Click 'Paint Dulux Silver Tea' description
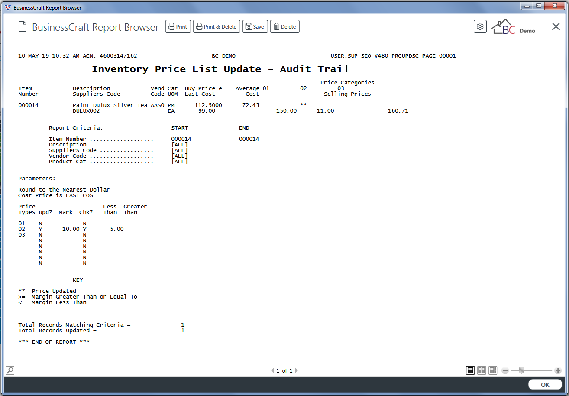 pos(110,105)
